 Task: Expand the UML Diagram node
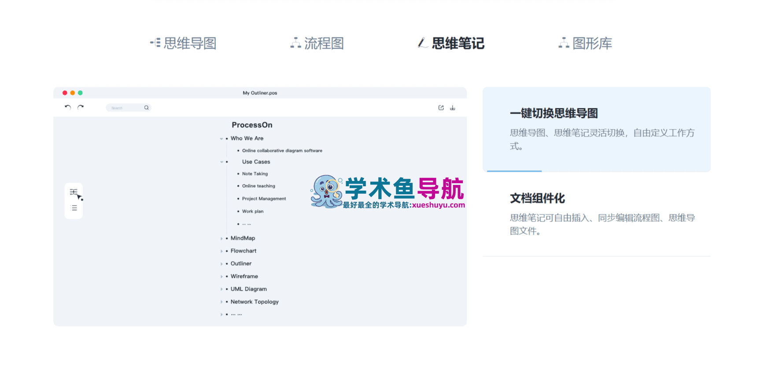[x=221, y=290]
